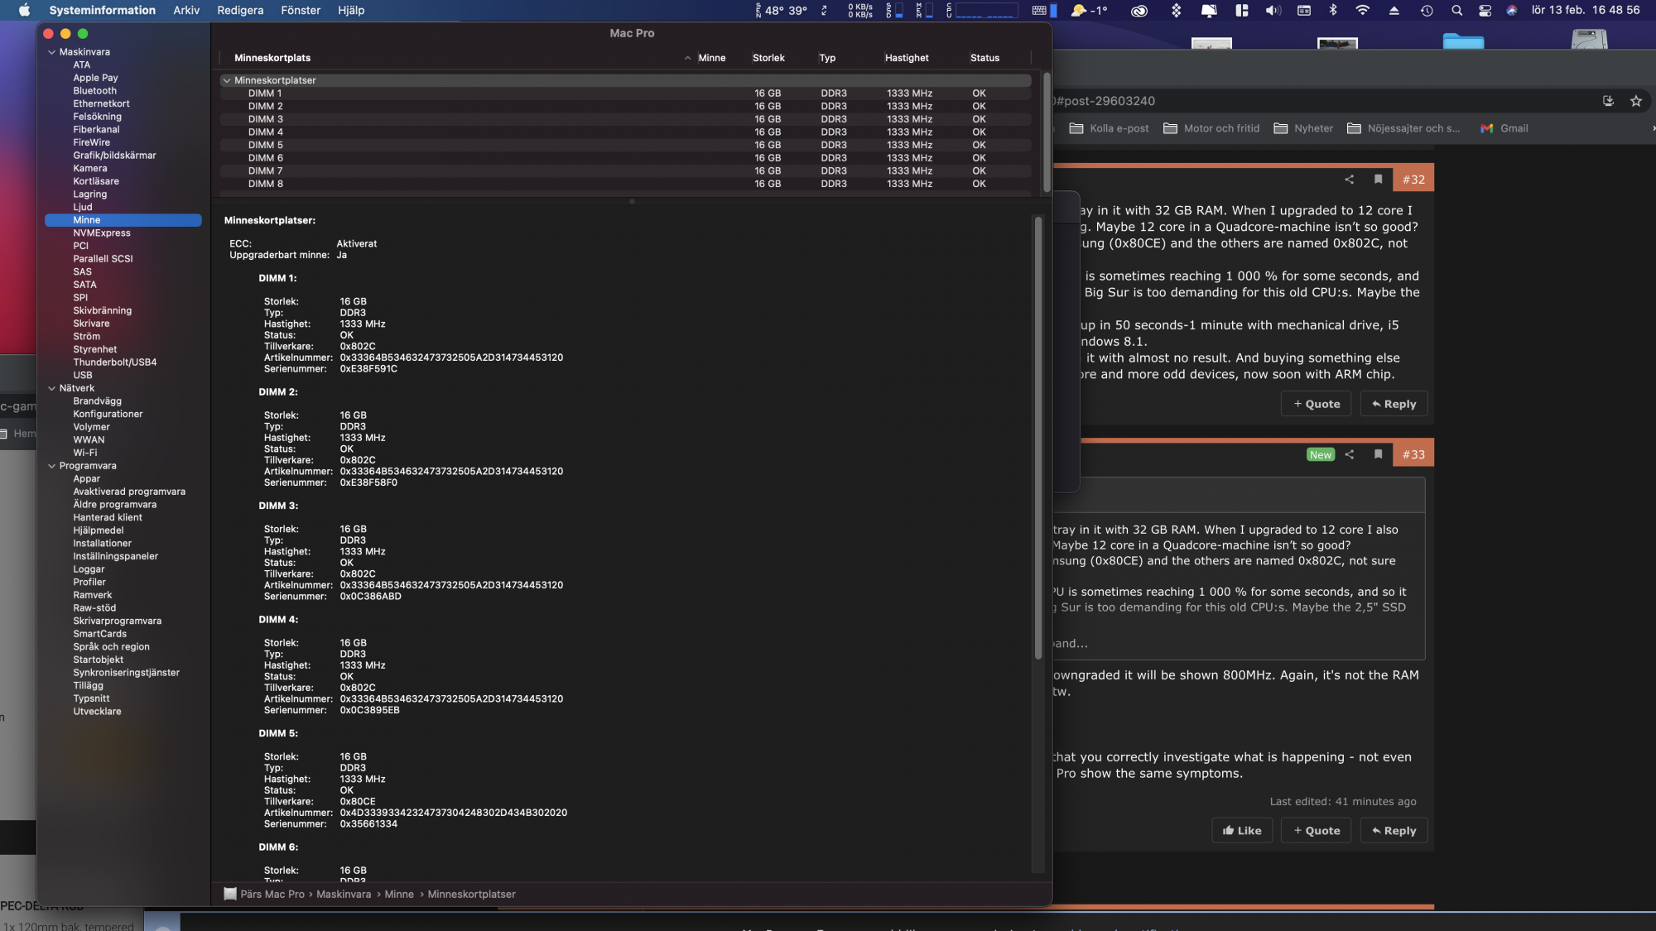Open the Control Center icon
The height and width of the screenshot is (931, 1656).
[x=1485, y=11]
